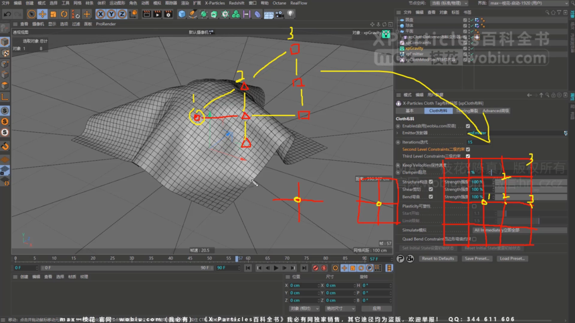Viewport: 575px width, 323px height.
Task: Click the Record Active Objects icon
Action: coord(316,268)
